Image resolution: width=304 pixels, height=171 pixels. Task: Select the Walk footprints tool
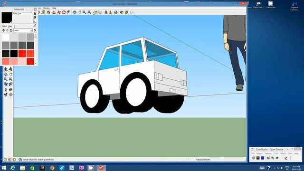pyautogui.click(x=6, y=95)
